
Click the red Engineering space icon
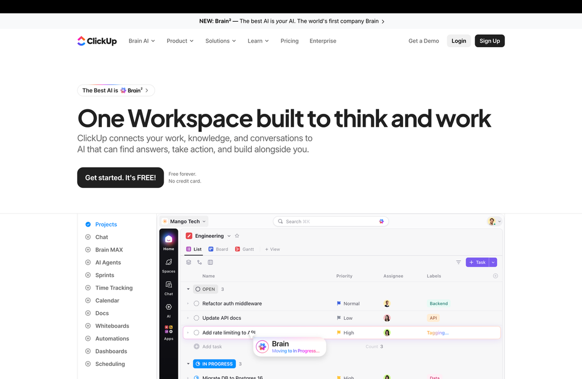(189, 236)
